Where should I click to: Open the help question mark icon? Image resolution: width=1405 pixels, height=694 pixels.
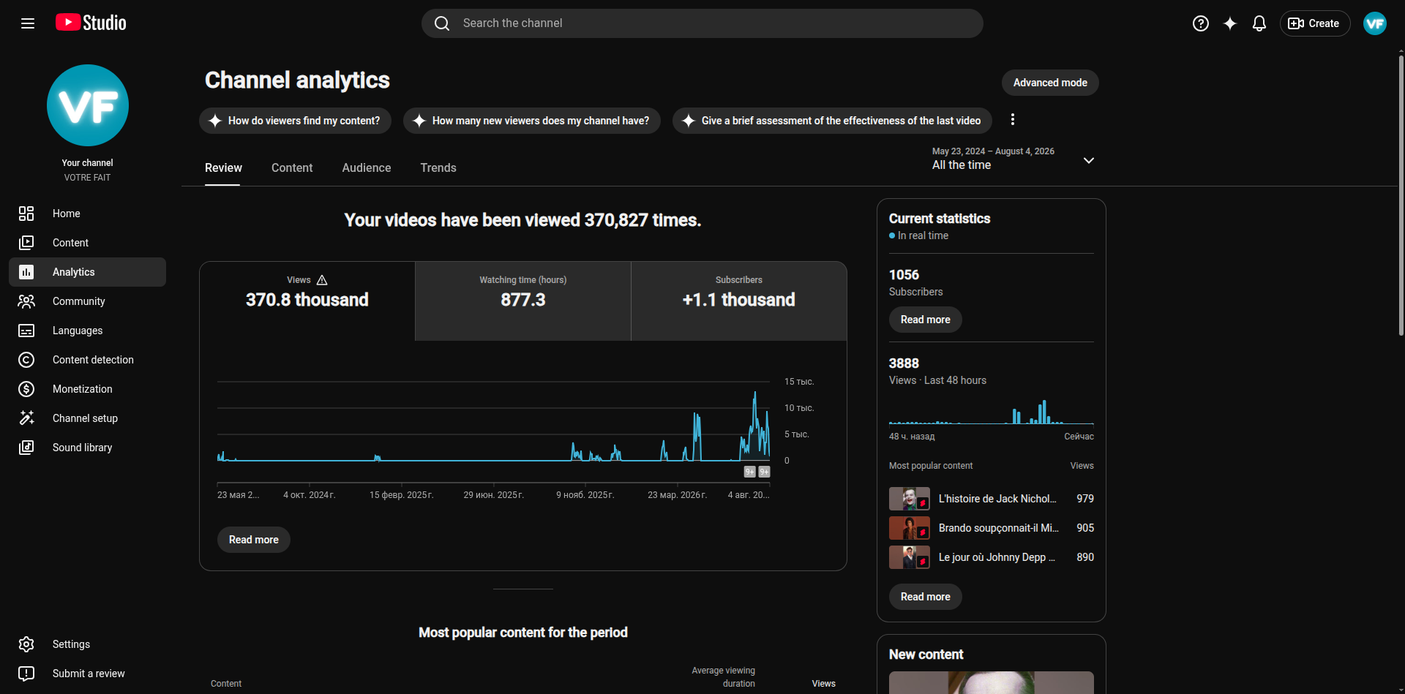[1201, 23]
